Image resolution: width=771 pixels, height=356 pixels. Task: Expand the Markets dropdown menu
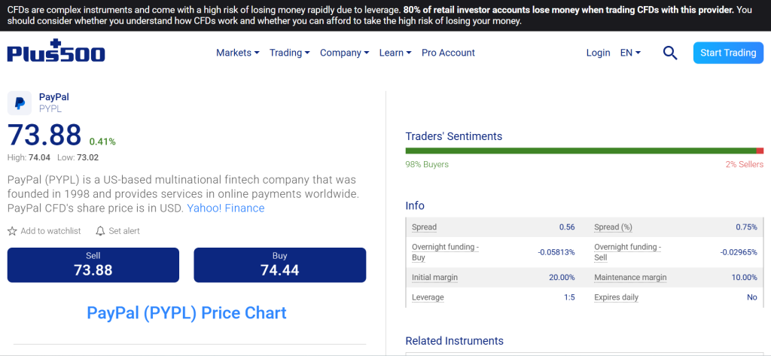tap(237, 53)
